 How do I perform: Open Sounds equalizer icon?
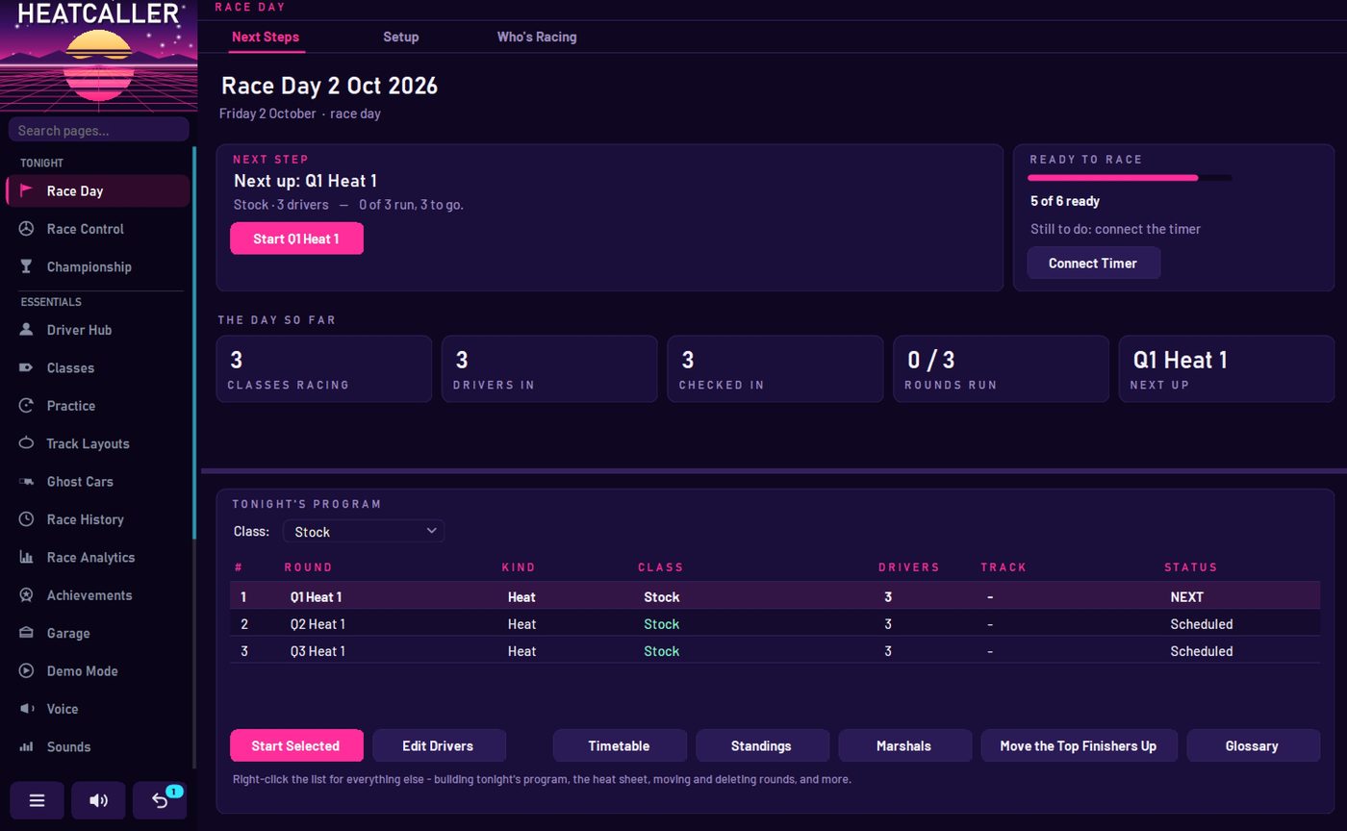tap(27, 746)
